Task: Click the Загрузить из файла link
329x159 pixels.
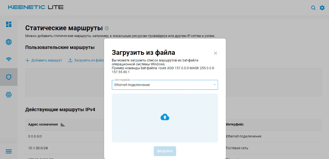Action: tap(86, 60)
